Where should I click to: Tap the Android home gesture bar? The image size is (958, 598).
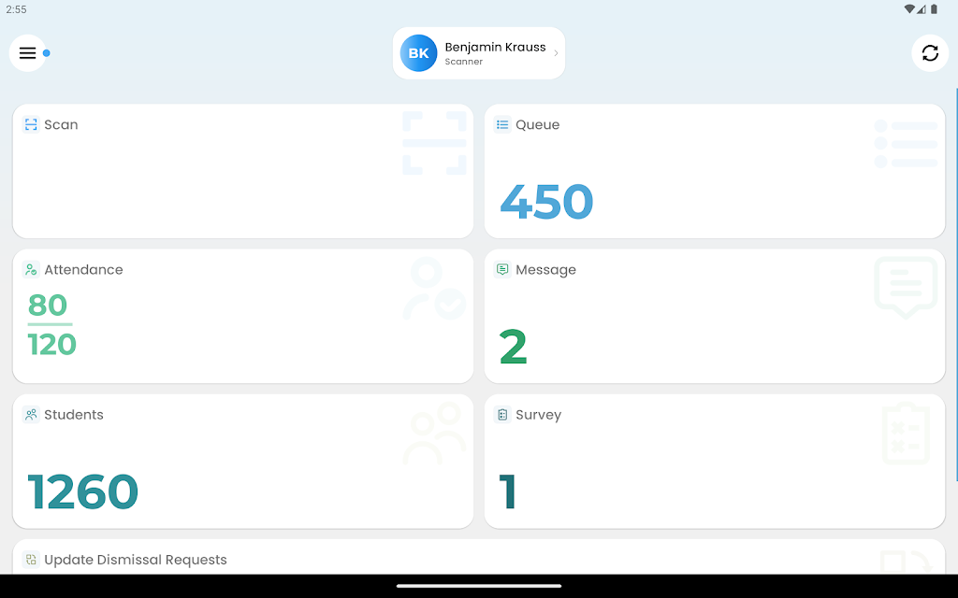pyautogui.click(x=479, y=586)
